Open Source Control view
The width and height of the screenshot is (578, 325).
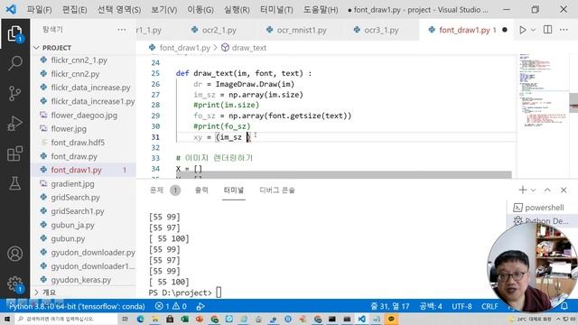14,93
